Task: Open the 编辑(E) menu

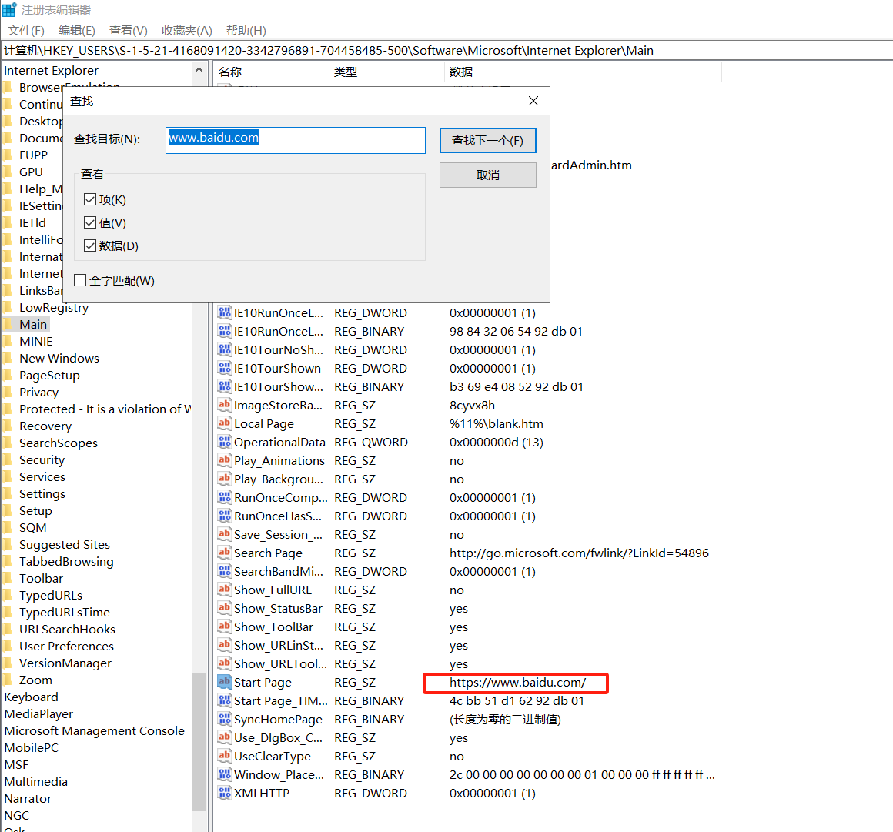Action: click(x=76, y=31)
